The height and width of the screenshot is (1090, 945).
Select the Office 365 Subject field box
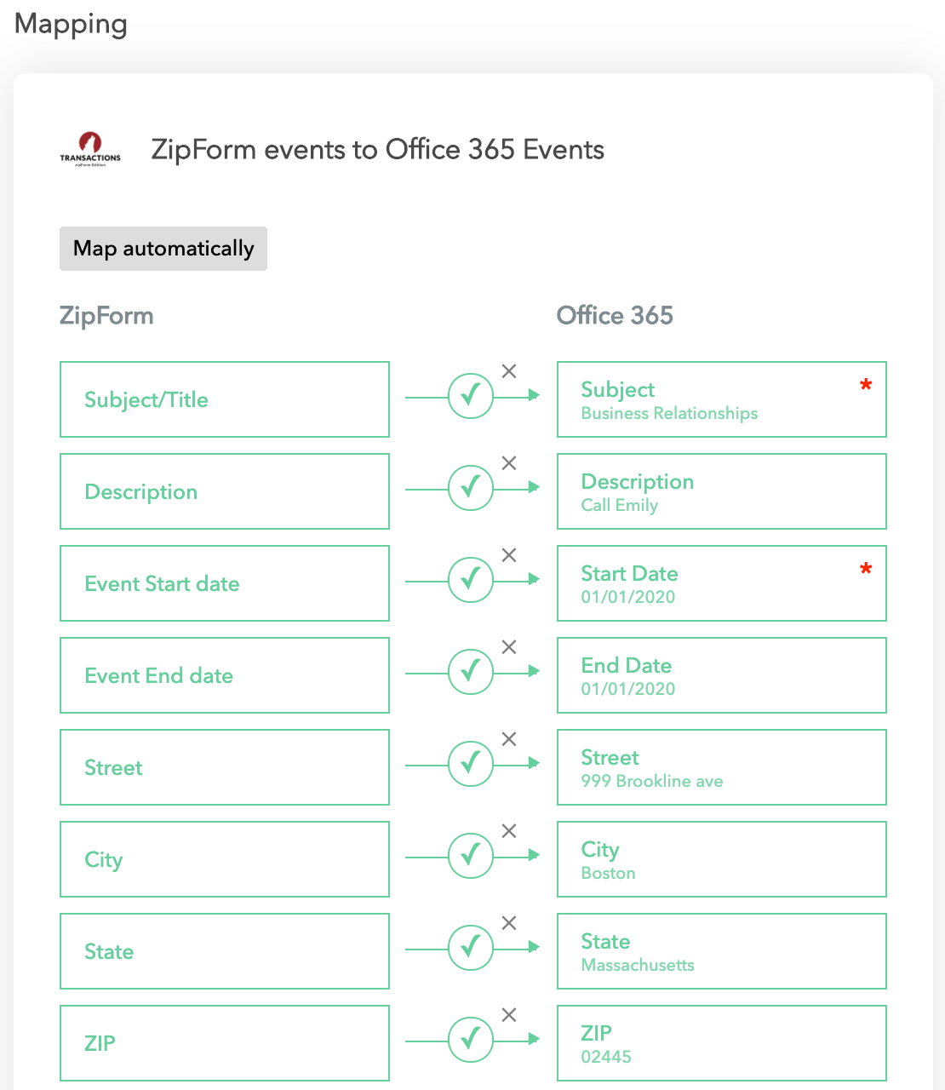pos(722,399)
